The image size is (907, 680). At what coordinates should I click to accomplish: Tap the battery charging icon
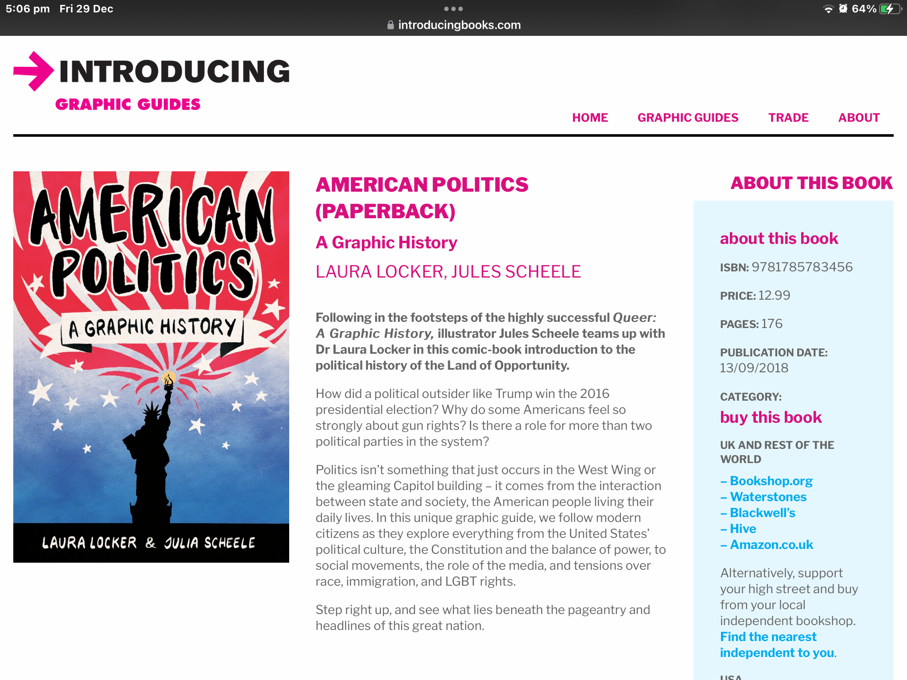(889, 9)
